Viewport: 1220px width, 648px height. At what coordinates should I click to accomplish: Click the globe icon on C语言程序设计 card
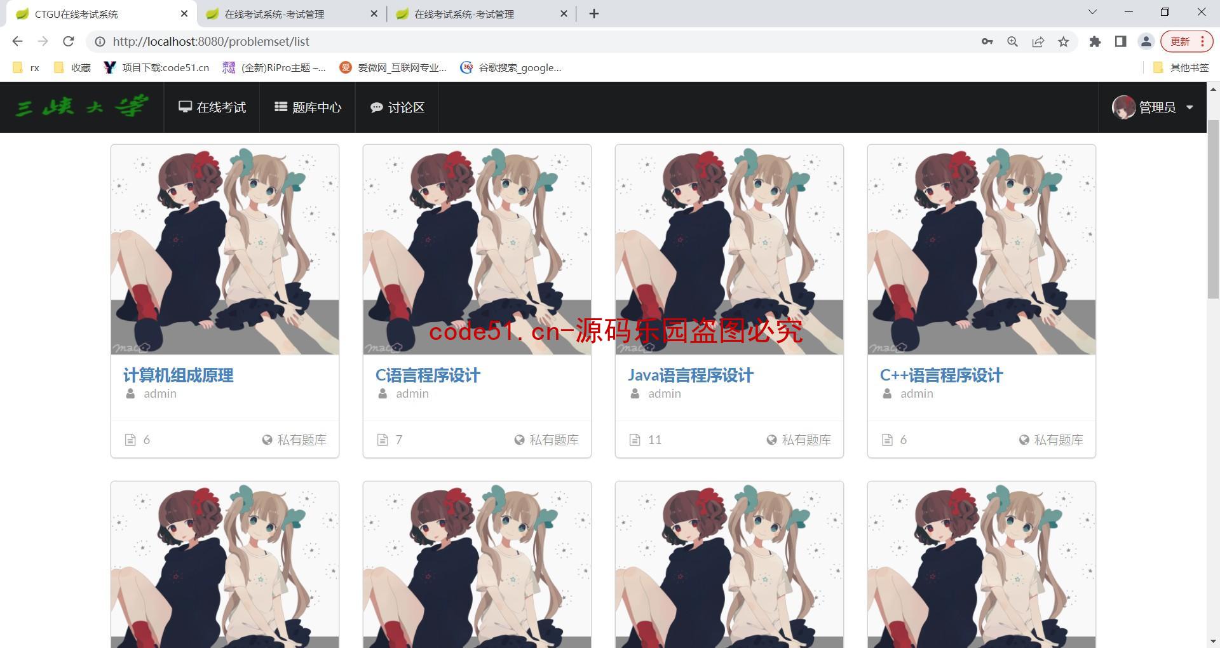(519, 440)
